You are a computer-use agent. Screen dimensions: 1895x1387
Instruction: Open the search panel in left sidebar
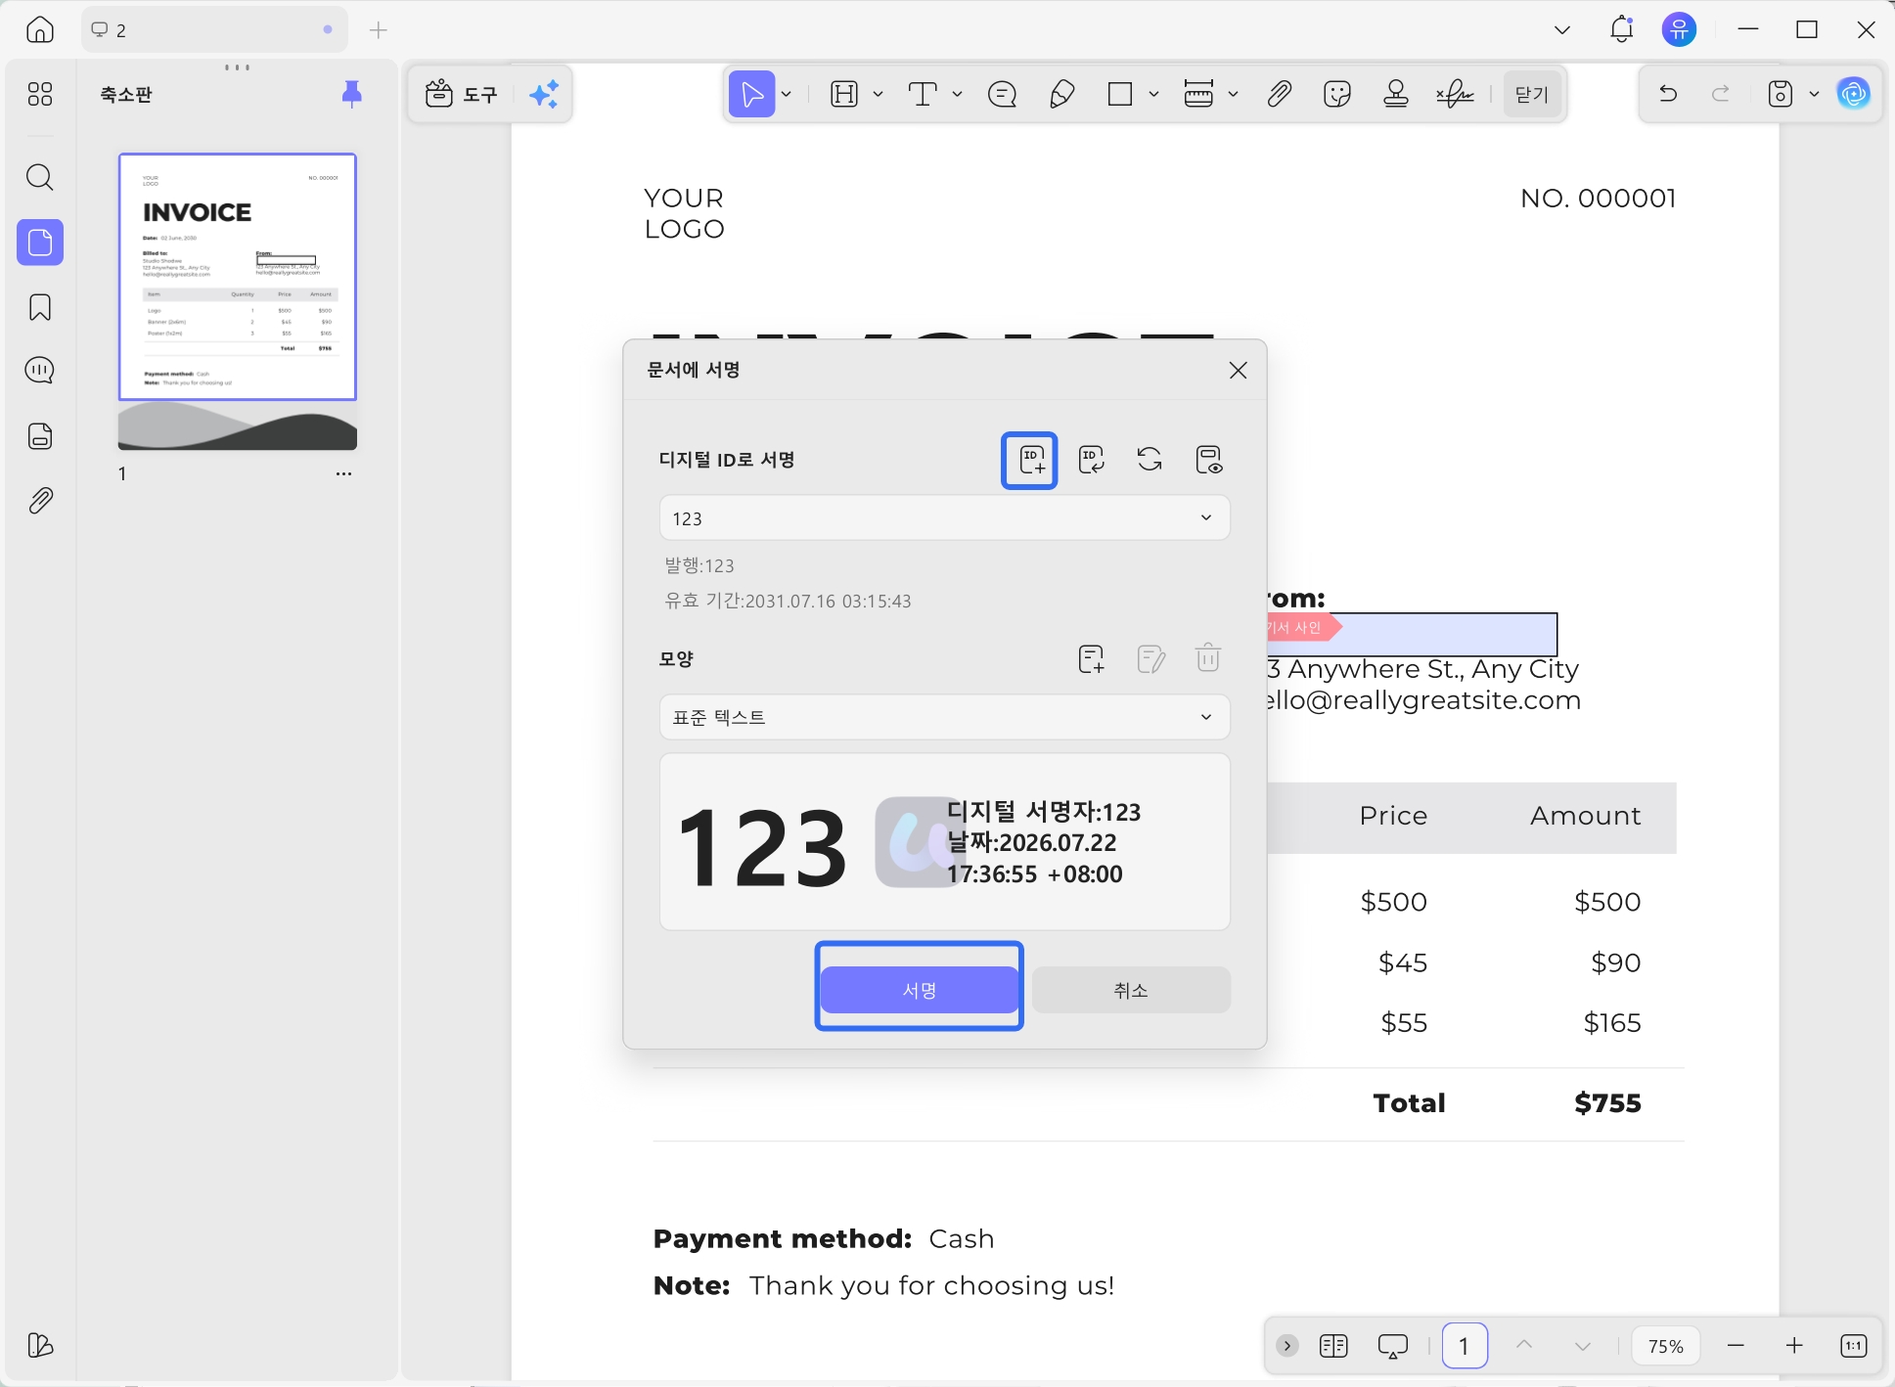coord(40,177)
